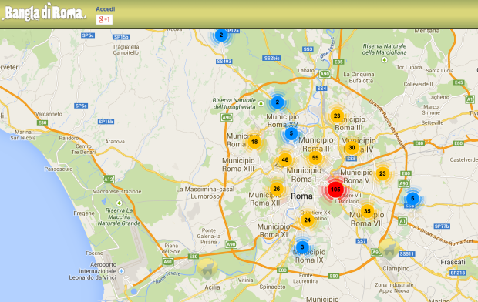
Task: Click the elephant marker near Acilia
Action: pos(207,268)
